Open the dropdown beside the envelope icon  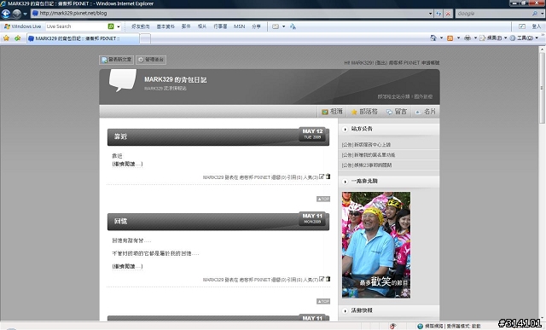click(284, 26)
